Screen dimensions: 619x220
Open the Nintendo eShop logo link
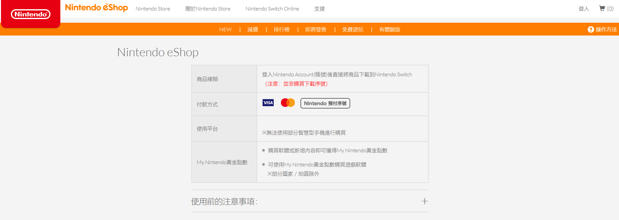(x=96, y=8)
